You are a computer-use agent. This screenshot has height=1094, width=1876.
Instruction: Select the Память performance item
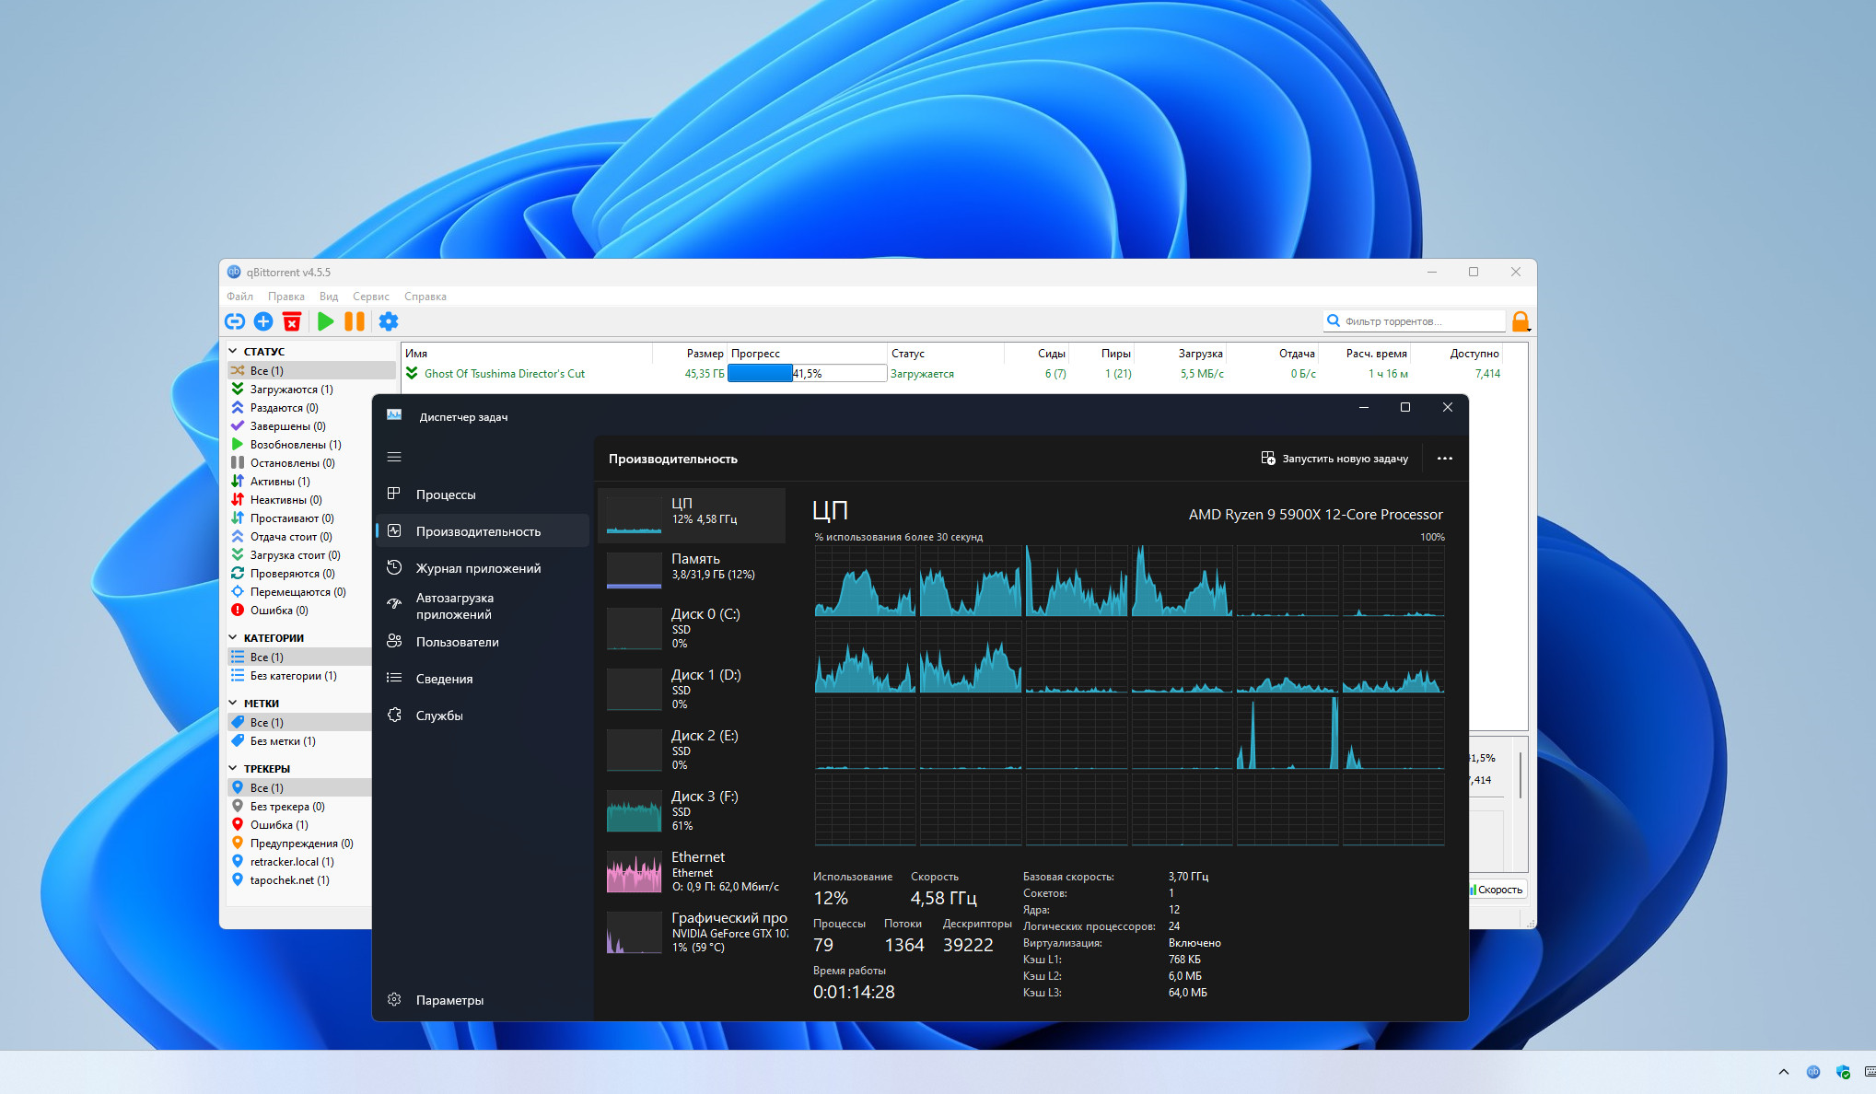692,570
